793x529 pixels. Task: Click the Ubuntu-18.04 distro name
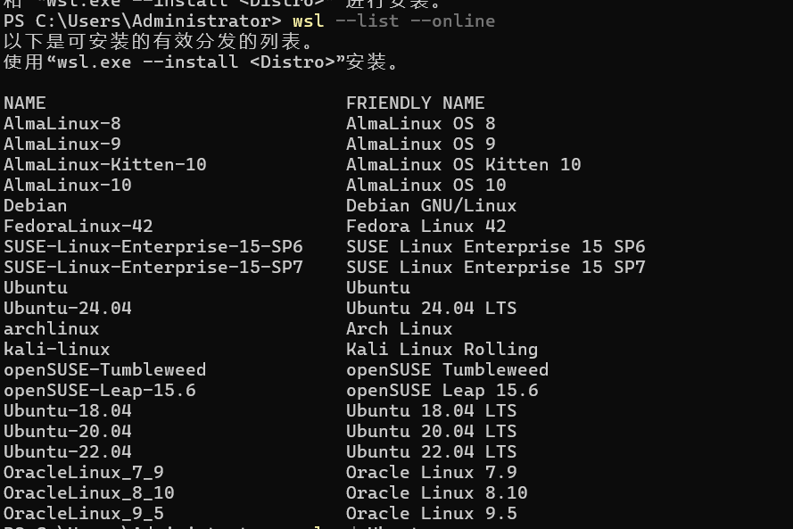pos(68,410)
